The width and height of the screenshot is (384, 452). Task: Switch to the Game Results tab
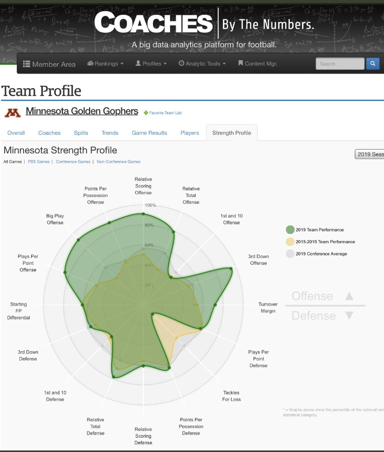pyautogui.click(x=150, y=133)
